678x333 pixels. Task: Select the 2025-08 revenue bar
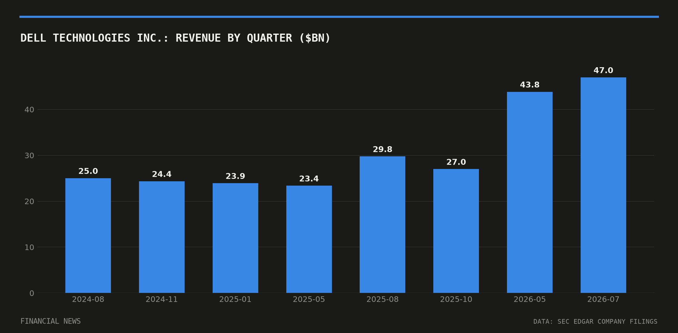point(382,224)
